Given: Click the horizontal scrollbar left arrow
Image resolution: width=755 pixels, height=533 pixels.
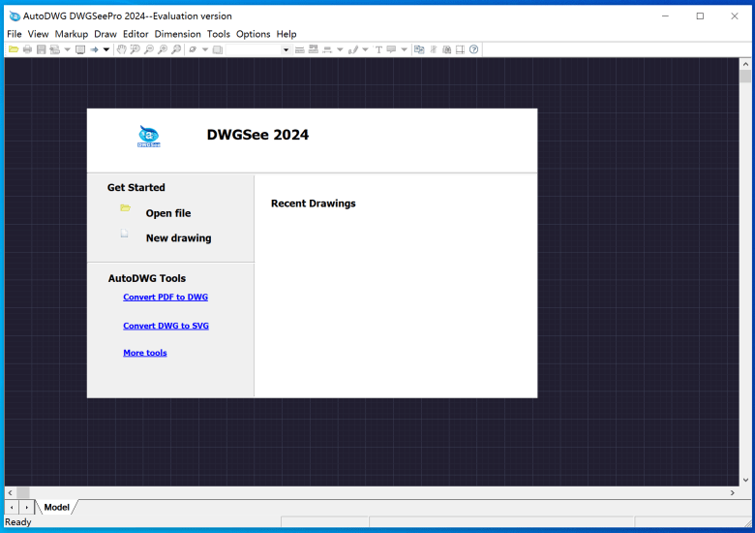Looking at the screenshot, I should point(10,492).
